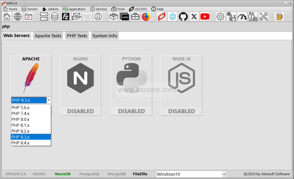This screenshot has height=179, width=294.
Task: Open the Addons menu
Action: (51, 9)
